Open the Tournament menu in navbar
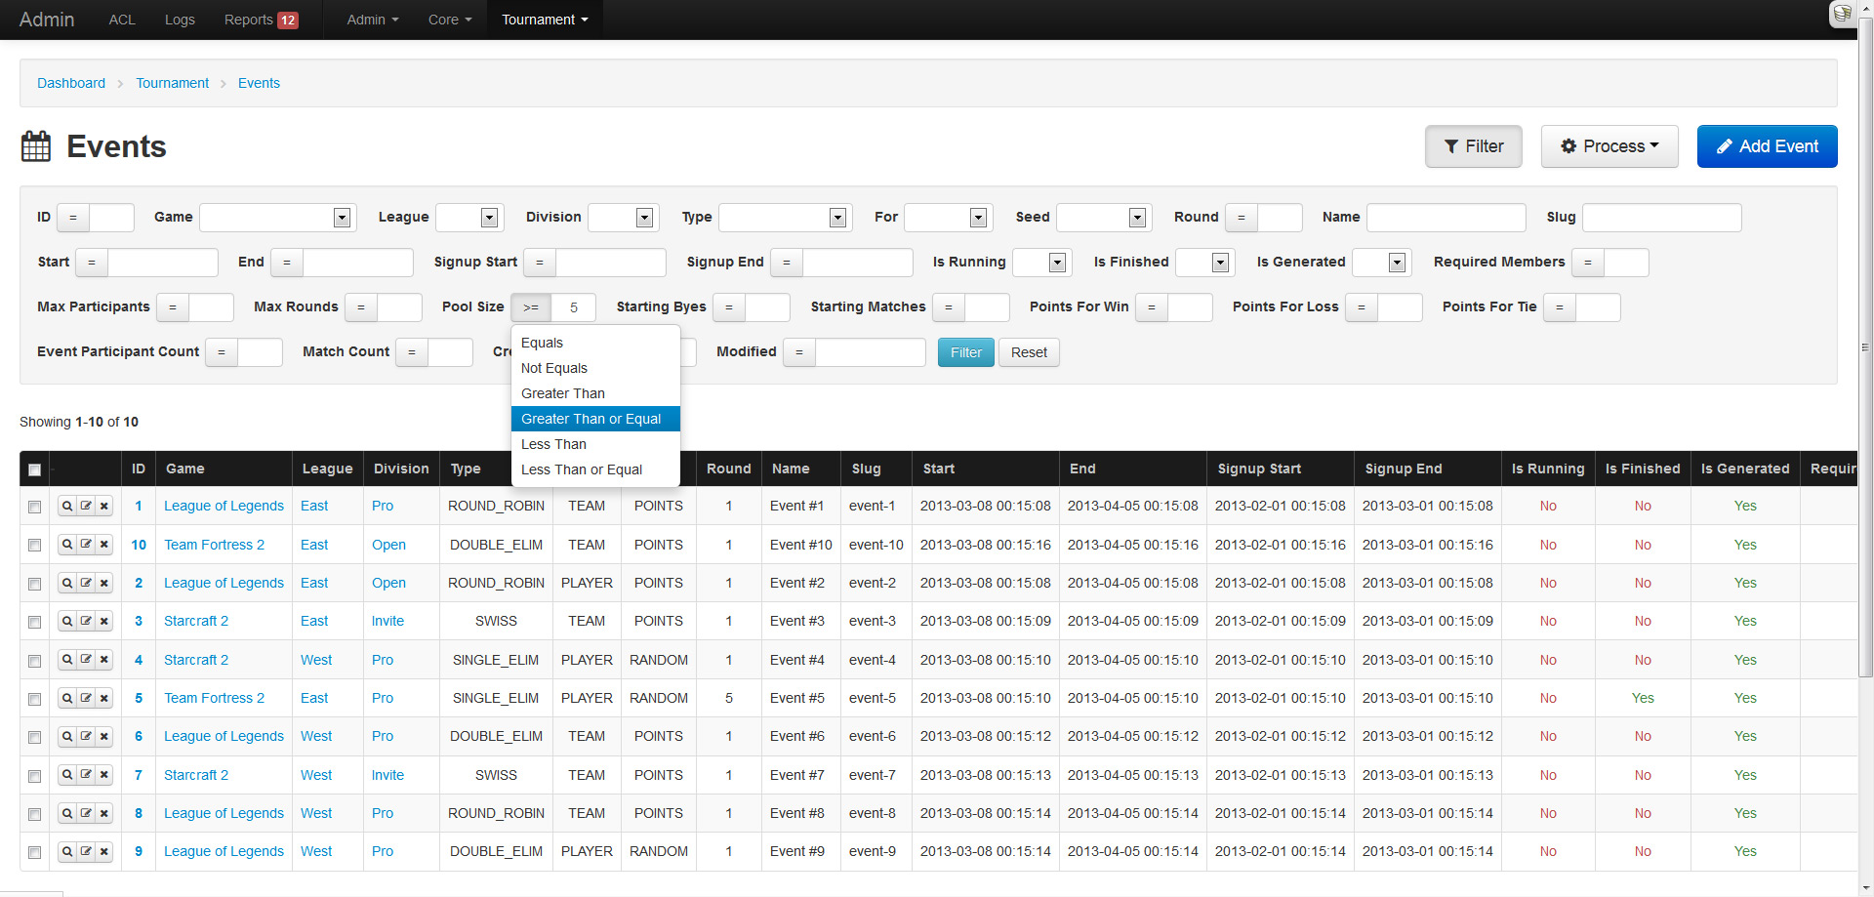 coord(544,20)
